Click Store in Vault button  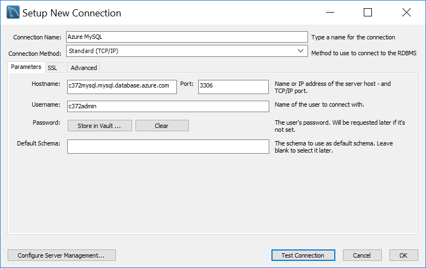point(100,126)
